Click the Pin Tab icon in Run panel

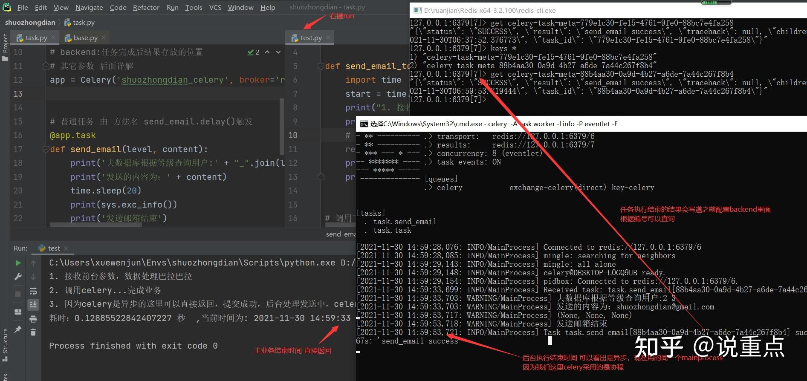[17, 329]
